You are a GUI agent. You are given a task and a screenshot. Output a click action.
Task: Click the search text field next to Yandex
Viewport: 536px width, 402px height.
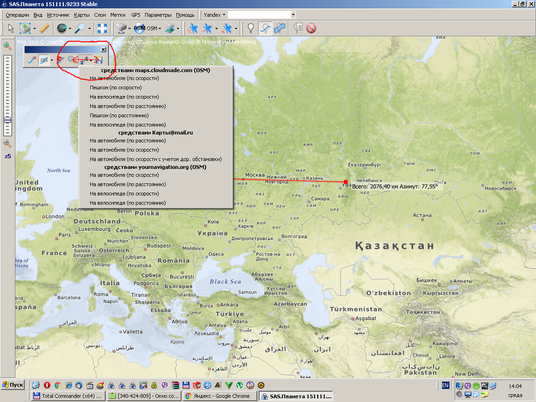point(259,15)
